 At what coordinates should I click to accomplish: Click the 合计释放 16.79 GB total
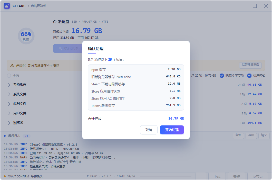pyautogui.click(x=176, y=119)
